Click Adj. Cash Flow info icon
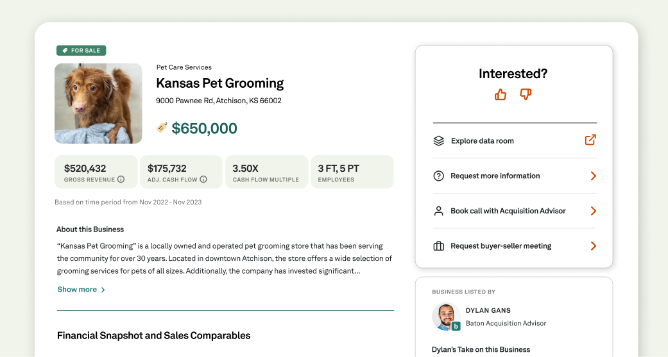 pos(203,179)
